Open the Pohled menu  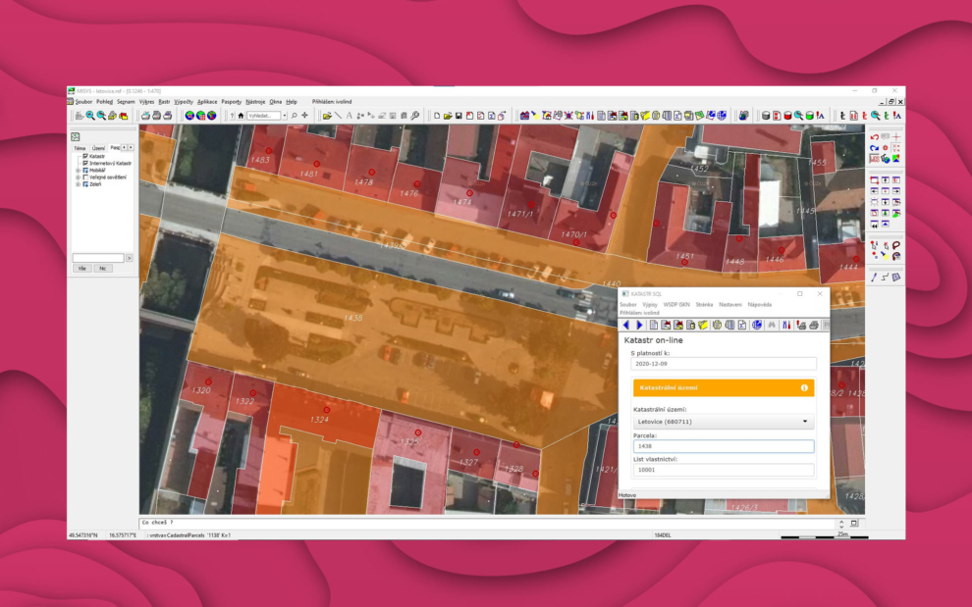tap(104, 102)
